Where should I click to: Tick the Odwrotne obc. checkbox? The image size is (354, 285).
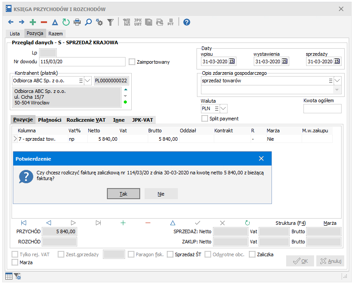pyautogui.click(x=208, y=254)
